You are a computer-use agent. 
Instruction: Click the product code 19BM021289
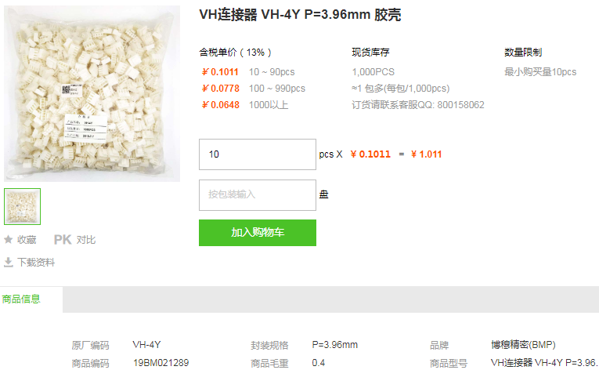161,363
